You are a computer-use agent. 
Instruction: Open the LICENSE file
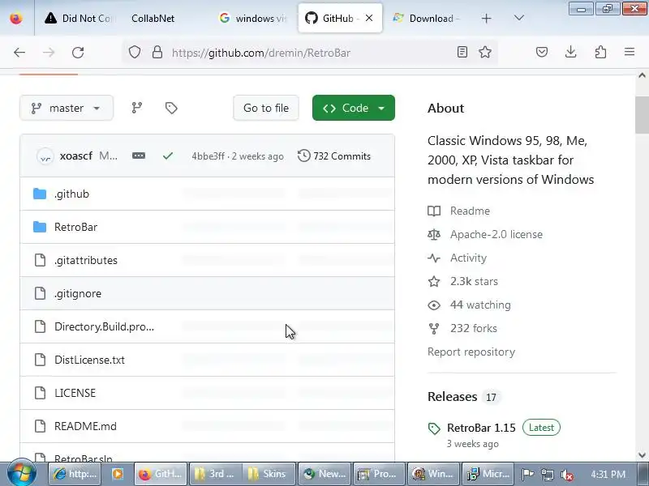[75, 393]
